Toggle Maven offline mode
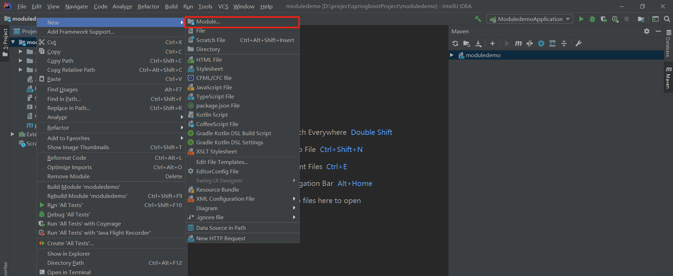 click(530, 43)
